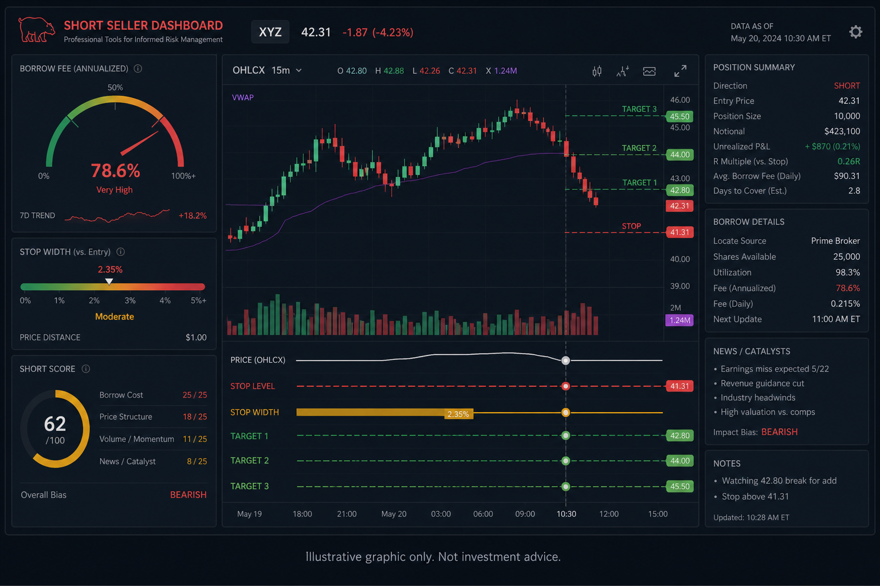Screen dimensions: 880x586
Task: Click the Price Distance $1.00 value
Action: pos(196,338)
